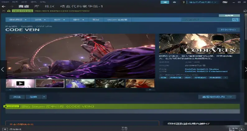Click into the store search field

pyautogui.click(x=207, y=20)
